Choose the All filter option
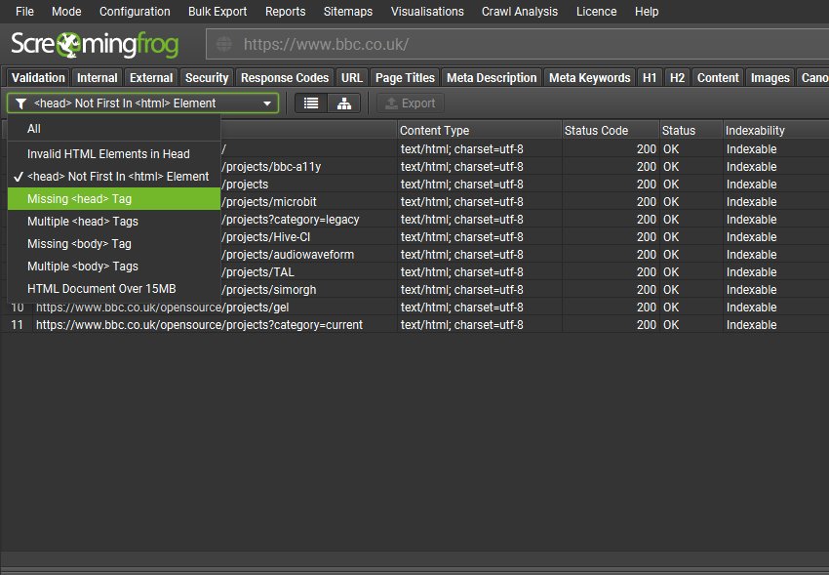The image size is (829, 575). (x=34, y=129)
